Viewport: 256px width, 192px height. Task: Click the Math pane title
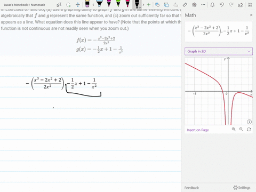click(190, 15)
